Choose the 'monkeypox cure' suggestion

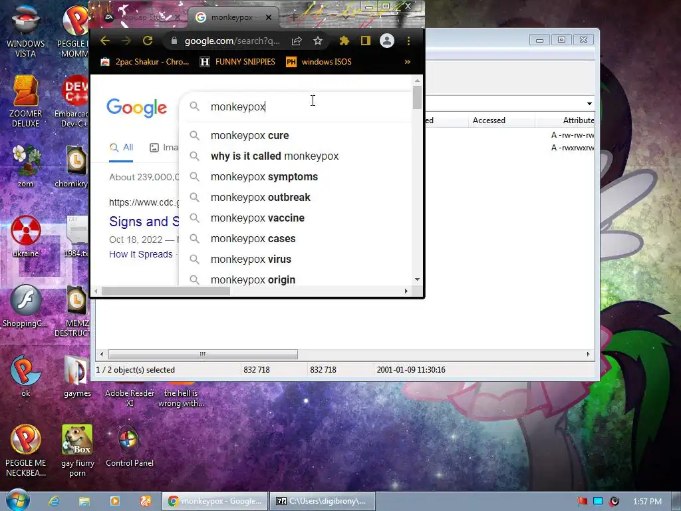(x=295, y=136)
